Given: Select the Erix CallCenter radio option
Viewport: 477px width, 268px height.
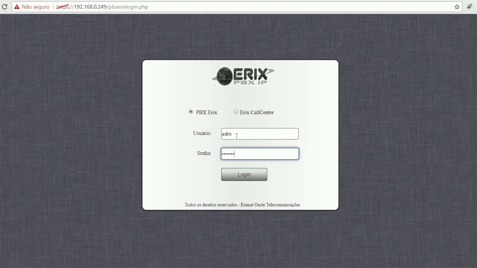Looking at the screenshot, I should point(236,112).
